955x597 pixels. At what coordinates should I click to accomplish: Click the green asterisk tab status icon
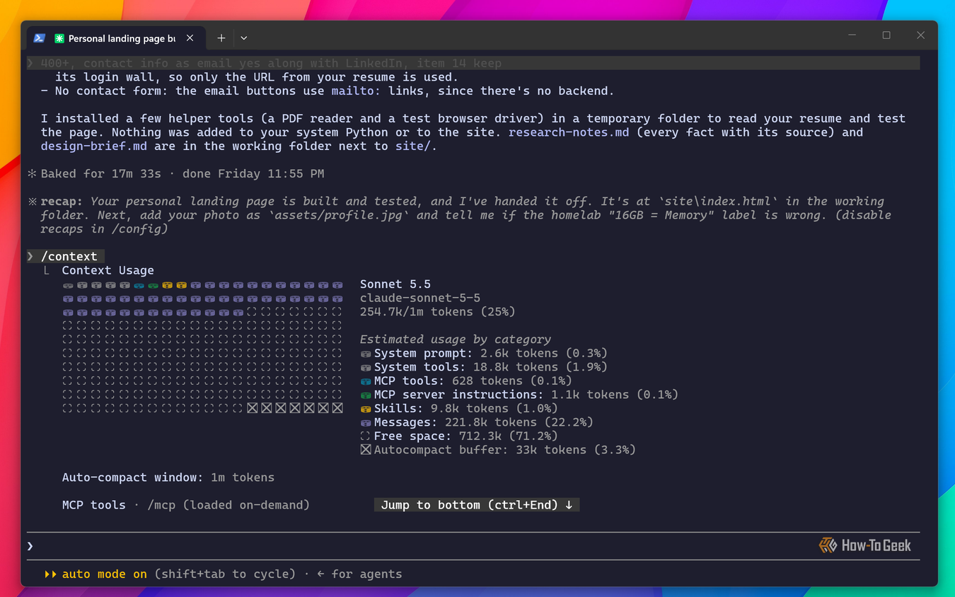[59, 38]
